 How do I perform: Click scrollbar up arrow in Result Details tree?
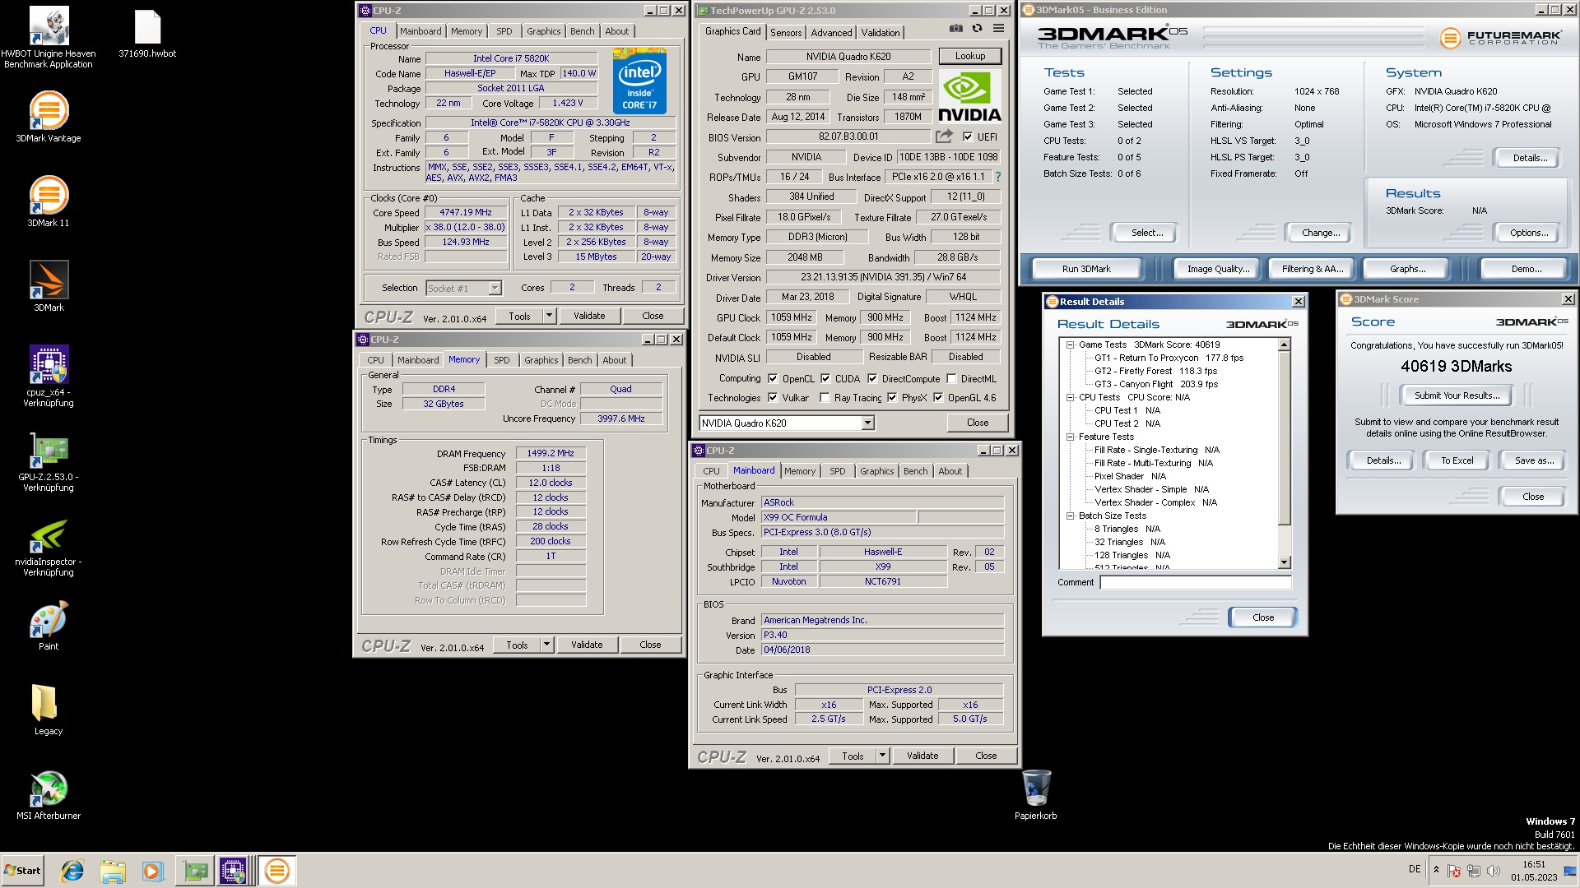coord(1285,345)
